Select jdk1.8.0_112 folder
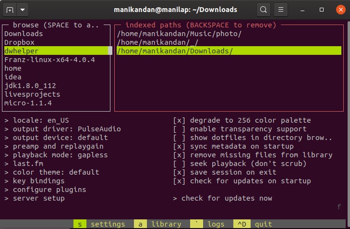350x229 pixels. pyautogui.click(x=56, y=86)
